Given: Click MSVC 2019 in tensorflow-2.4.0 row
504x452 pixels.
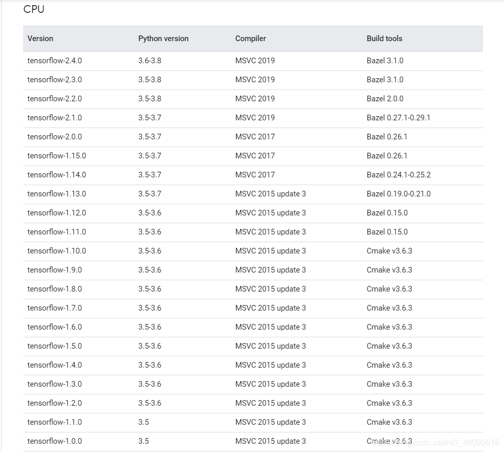Looking at the screenshot, I should point(255,61).
